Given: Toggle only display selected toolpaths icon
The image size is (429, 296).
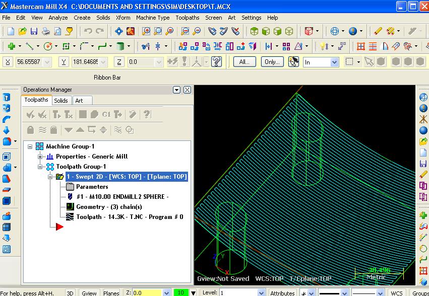Looking at the screenshot, I should pyautogui.click(x=118, y=130).
